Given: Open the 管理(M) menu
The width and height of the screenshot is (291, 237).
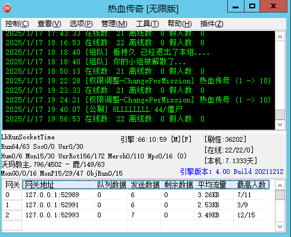Looking at the screenshot, I should pyautogui.click(x=114, y=24).
